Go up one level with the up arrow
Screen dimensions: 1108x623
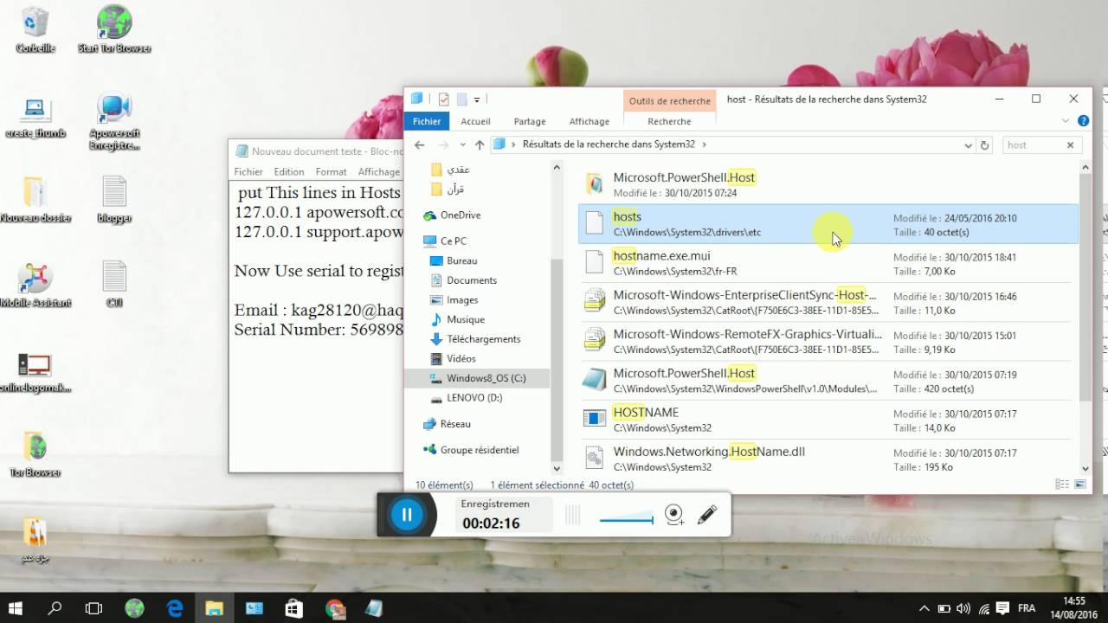coord(479,145)
